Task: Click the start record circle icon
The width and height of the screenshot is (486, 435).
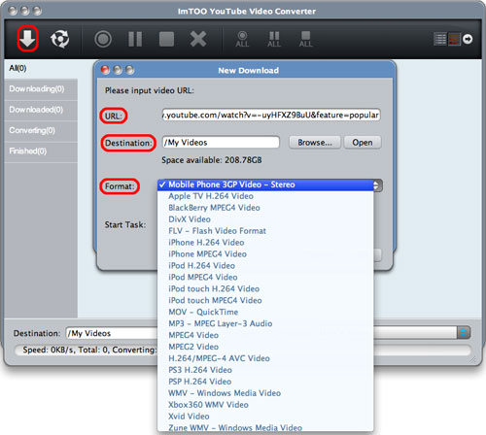Action: pos(103,39)
